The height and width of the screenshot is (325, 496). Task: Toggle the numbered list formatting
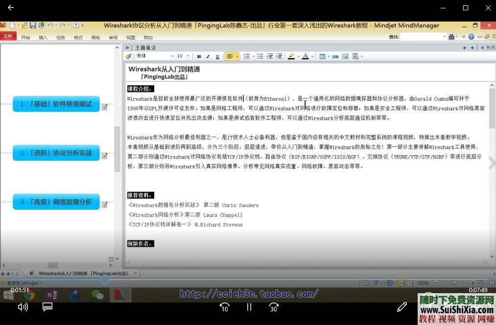(247, 56)
